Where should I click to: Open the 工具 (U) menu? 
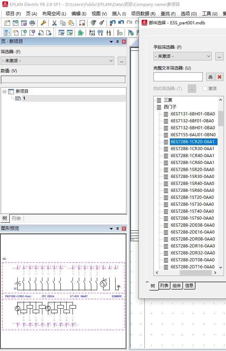(210, 14)
